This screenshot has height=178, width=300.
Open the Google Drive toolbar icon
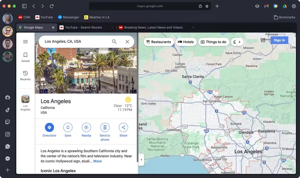coord(285,6)
